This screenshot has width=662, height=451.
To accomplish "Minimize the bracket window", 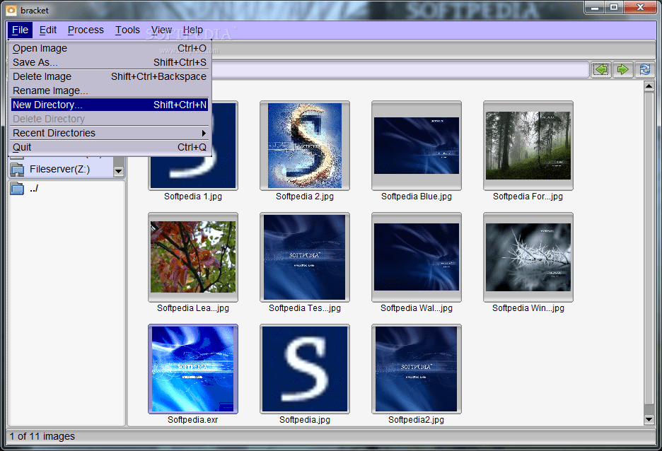I will (594, 7).
